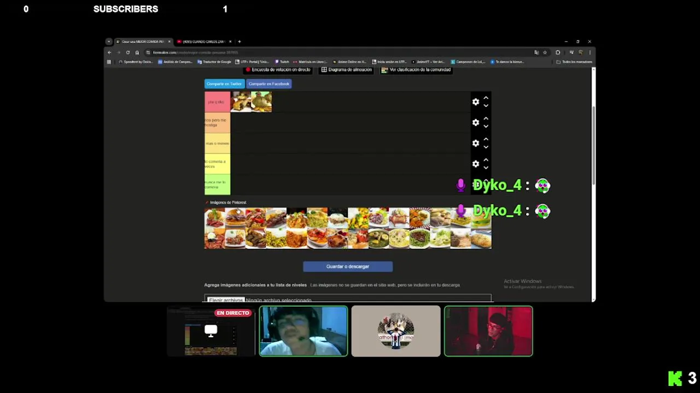Image resolution: width=700 pixels, height=393 pixels.
Task: Select the orange 'rico pero me hostiga' label
Action: pyautogui.click(x=217, y=123)
